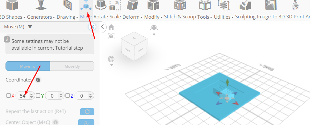Open the Utilities icon
Viewport: 310px width, 125px height.
224,5
